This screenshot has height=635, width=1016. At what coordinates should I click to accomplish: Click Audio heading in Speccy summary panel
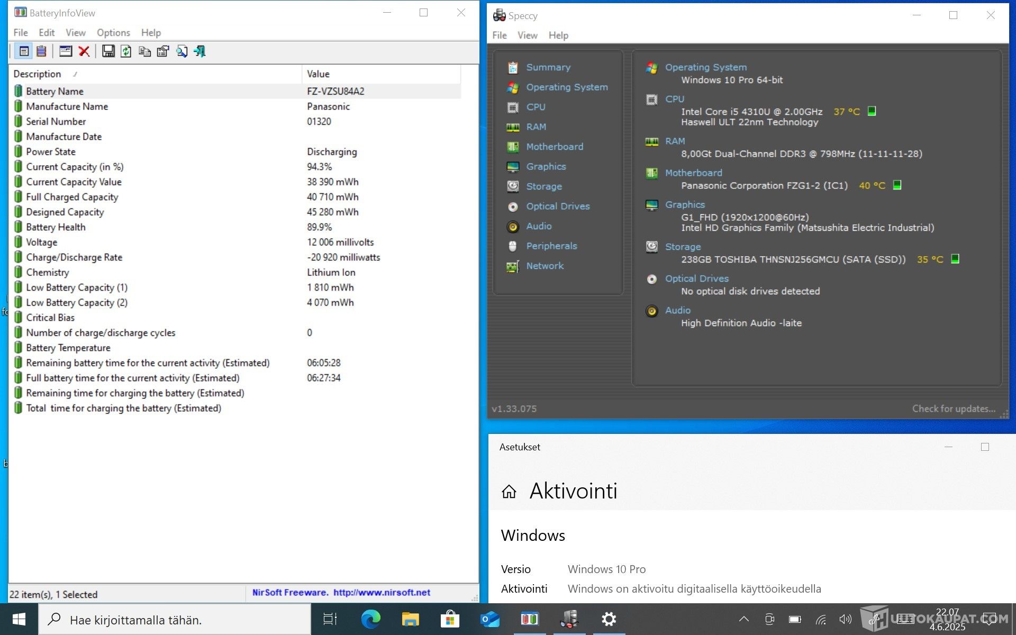tap(677, 310)
